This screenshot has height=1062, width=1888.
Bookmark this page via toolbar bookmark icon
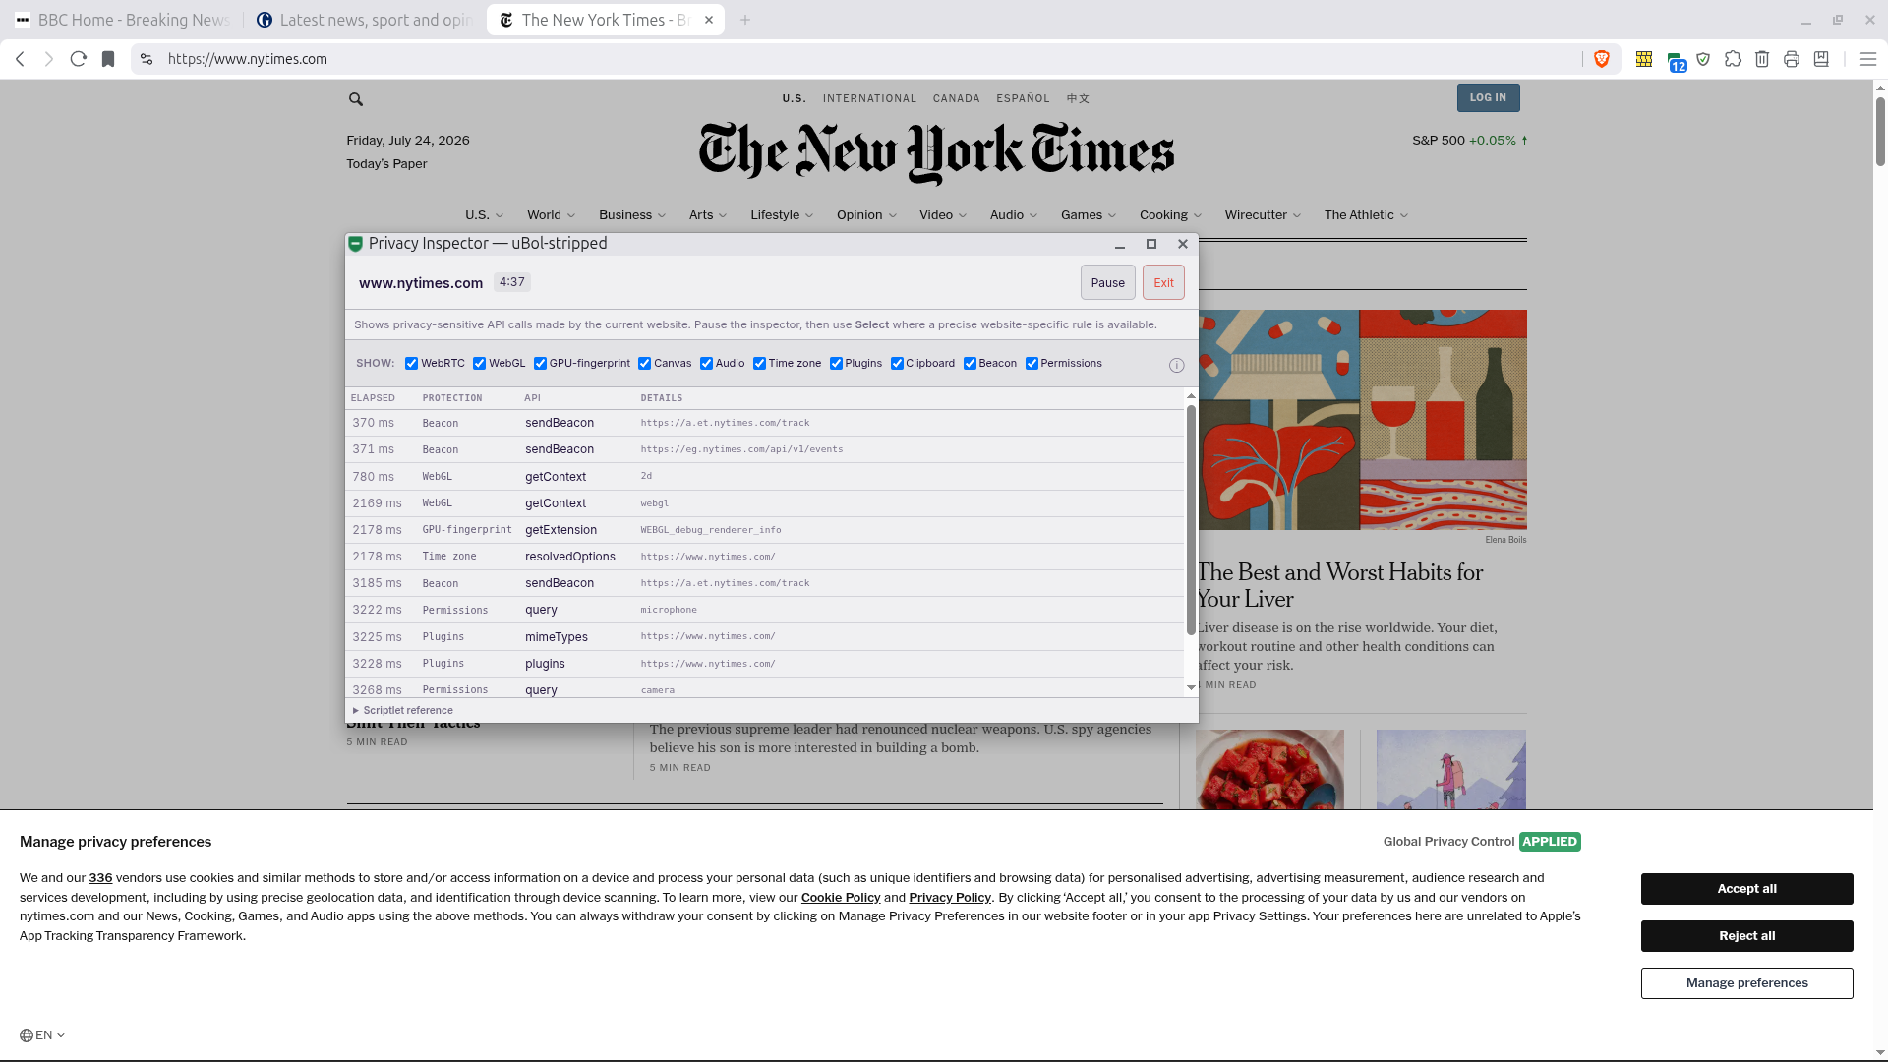tap(108, 59)
